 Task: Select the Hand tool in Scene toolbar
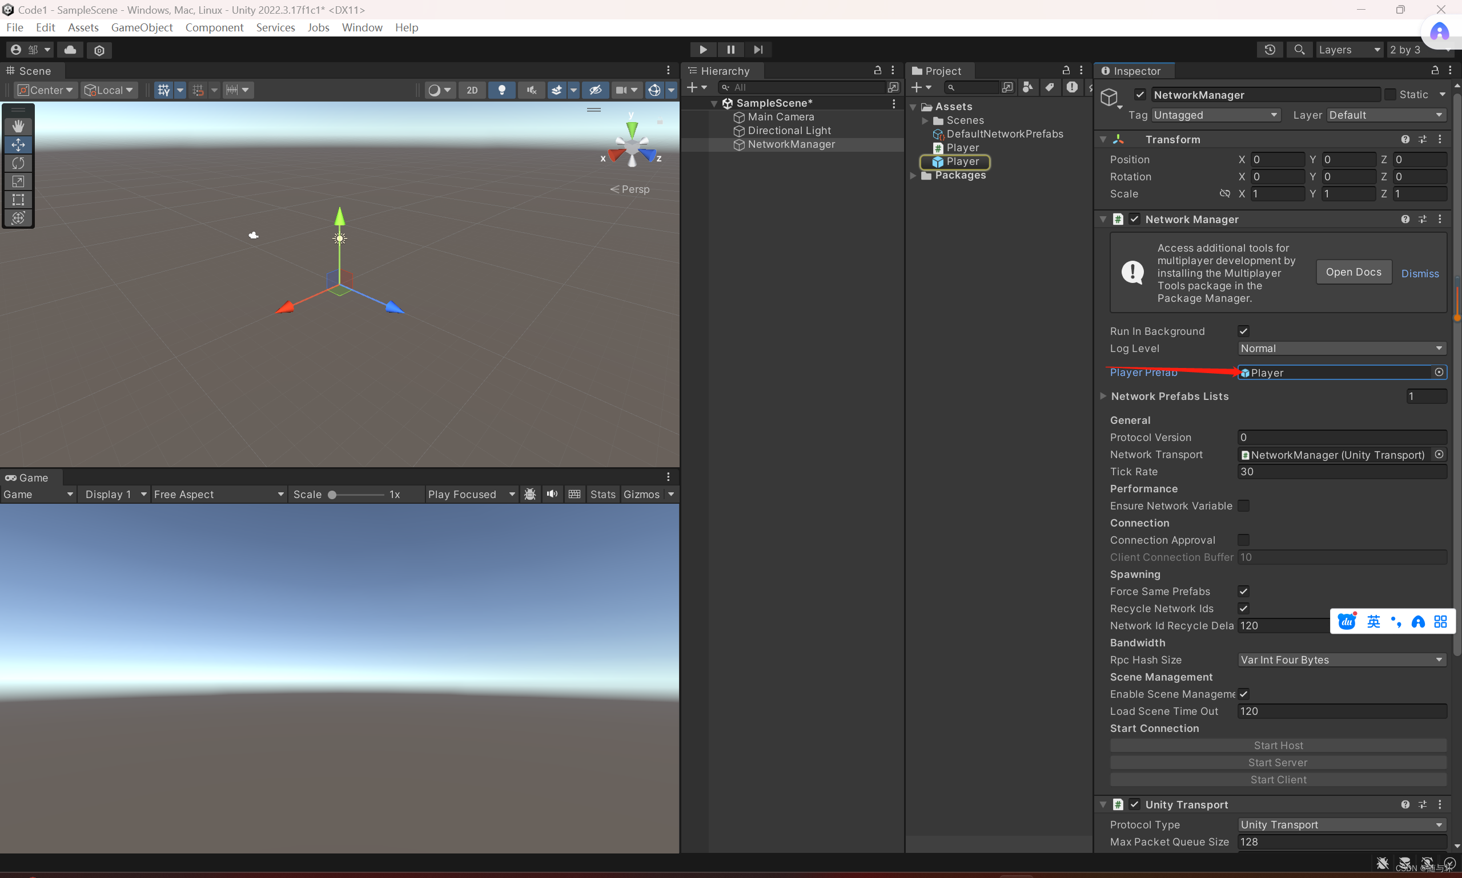coord(18,126)
